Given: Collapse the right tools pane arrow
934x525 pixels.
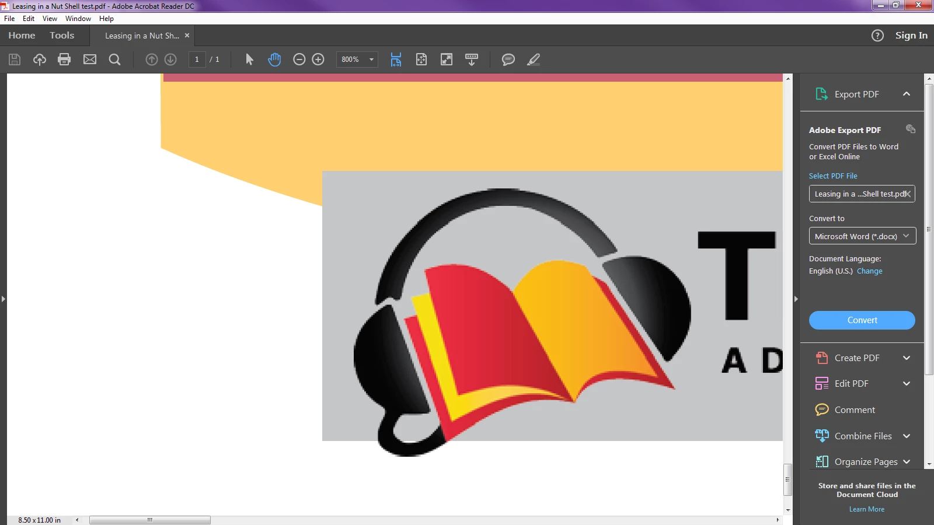Looking at the screenshot, I should [796, 299].
